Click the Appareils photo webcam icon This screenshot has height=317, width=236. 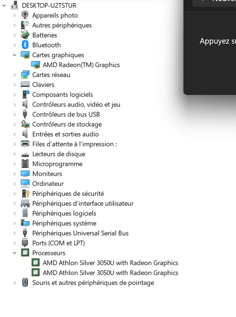(25, 15)
